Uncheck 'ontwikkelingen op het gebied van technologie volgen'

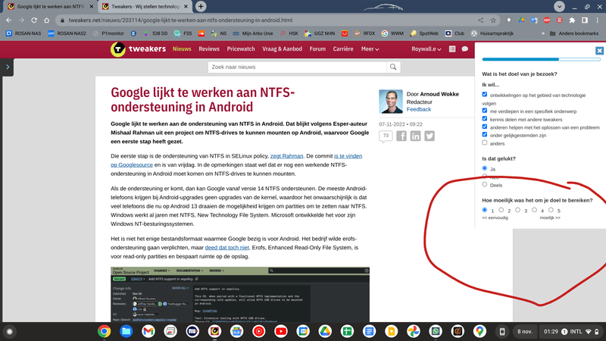click(485, 94)
